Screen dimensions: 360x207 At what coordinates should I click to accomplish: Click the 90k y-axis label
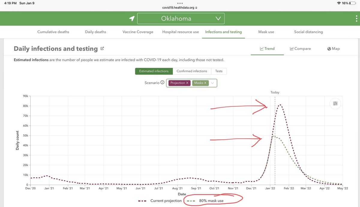tap(25, 96)
